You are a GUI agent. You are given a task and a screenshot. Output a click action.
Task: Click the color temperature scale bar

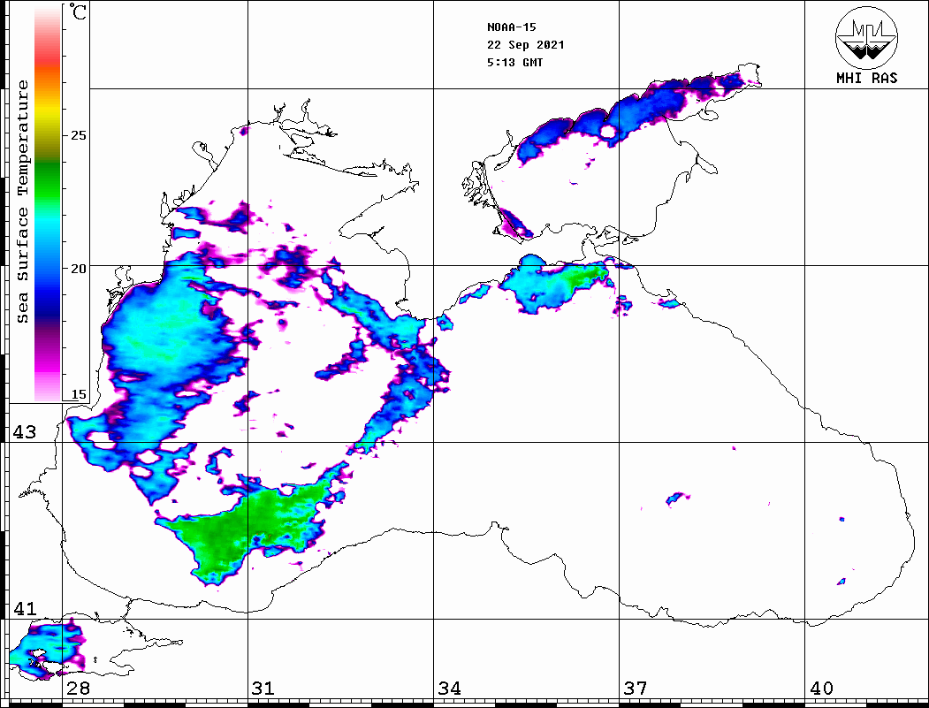pos(48,203)
